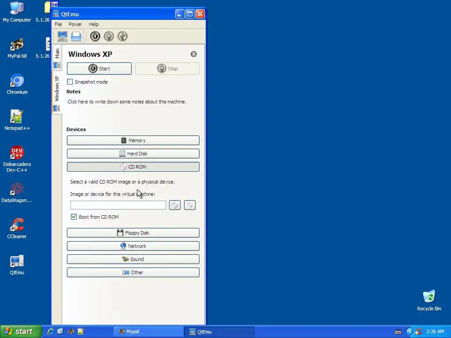
Task: Switch to the Main vertical tab
Action: click(57, 58)
